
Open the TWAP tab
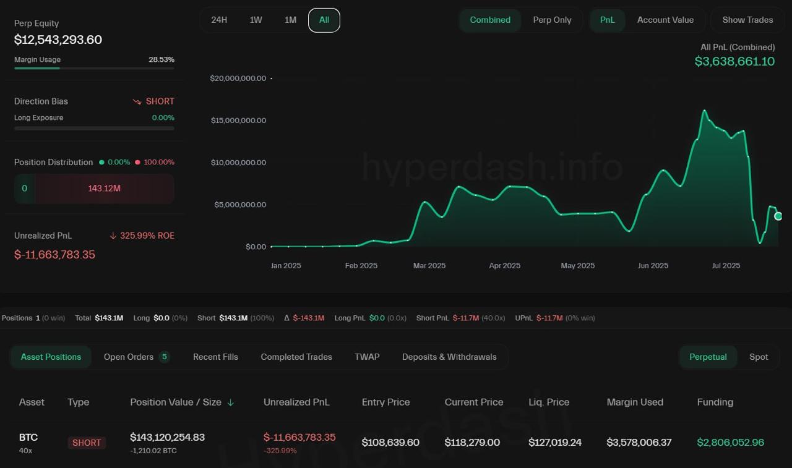click(x=367, y=357)
